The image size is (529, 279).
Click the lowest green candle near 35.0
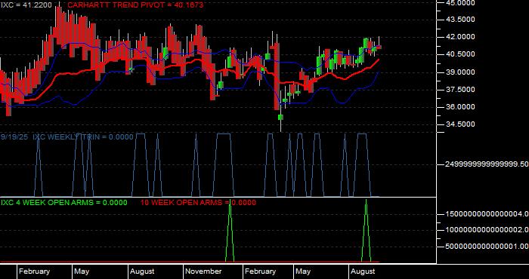(x=280, y=117)
